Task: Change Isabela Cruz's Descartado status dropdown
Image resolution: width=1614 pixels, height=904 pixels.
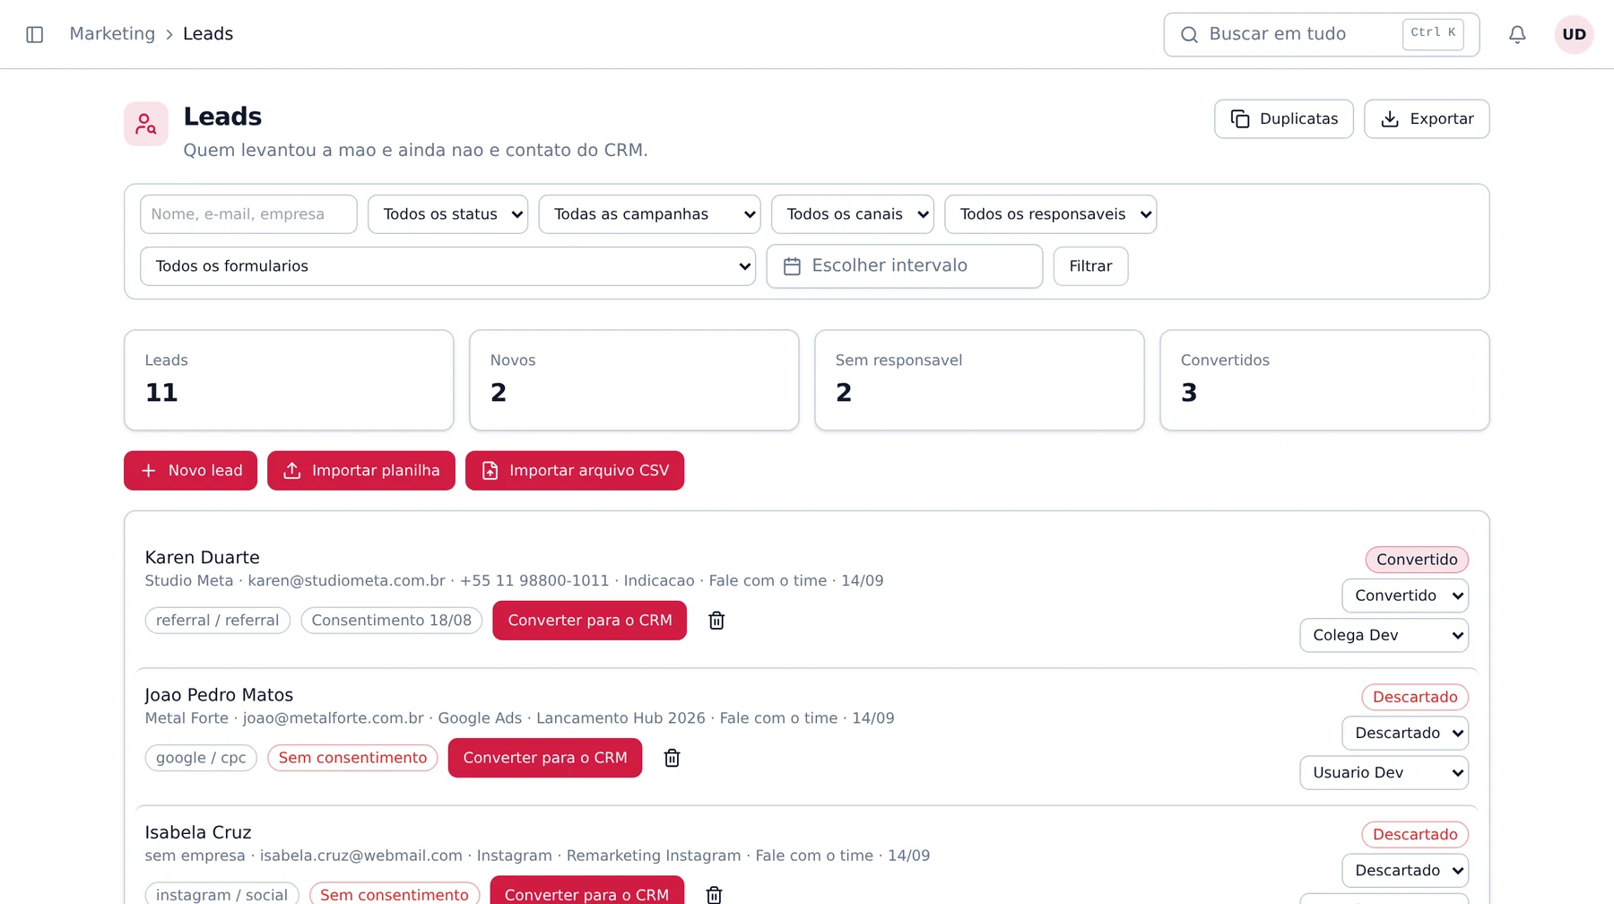Action: pyautogui.click(x=1405, y=870)
